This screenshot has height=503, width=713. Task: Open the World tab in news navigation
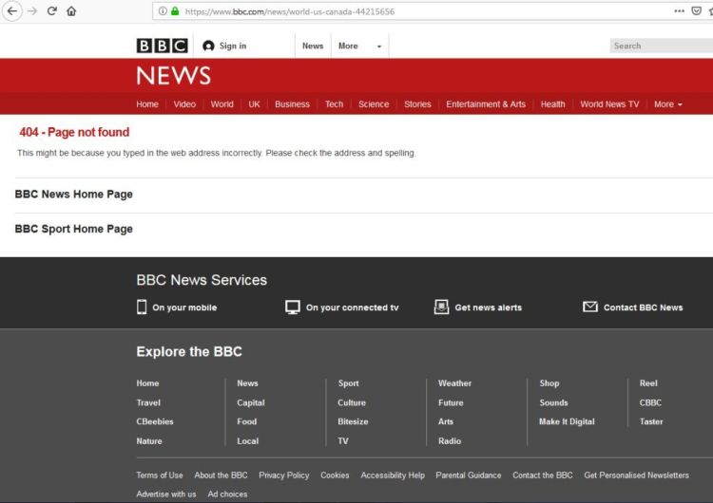222,104
